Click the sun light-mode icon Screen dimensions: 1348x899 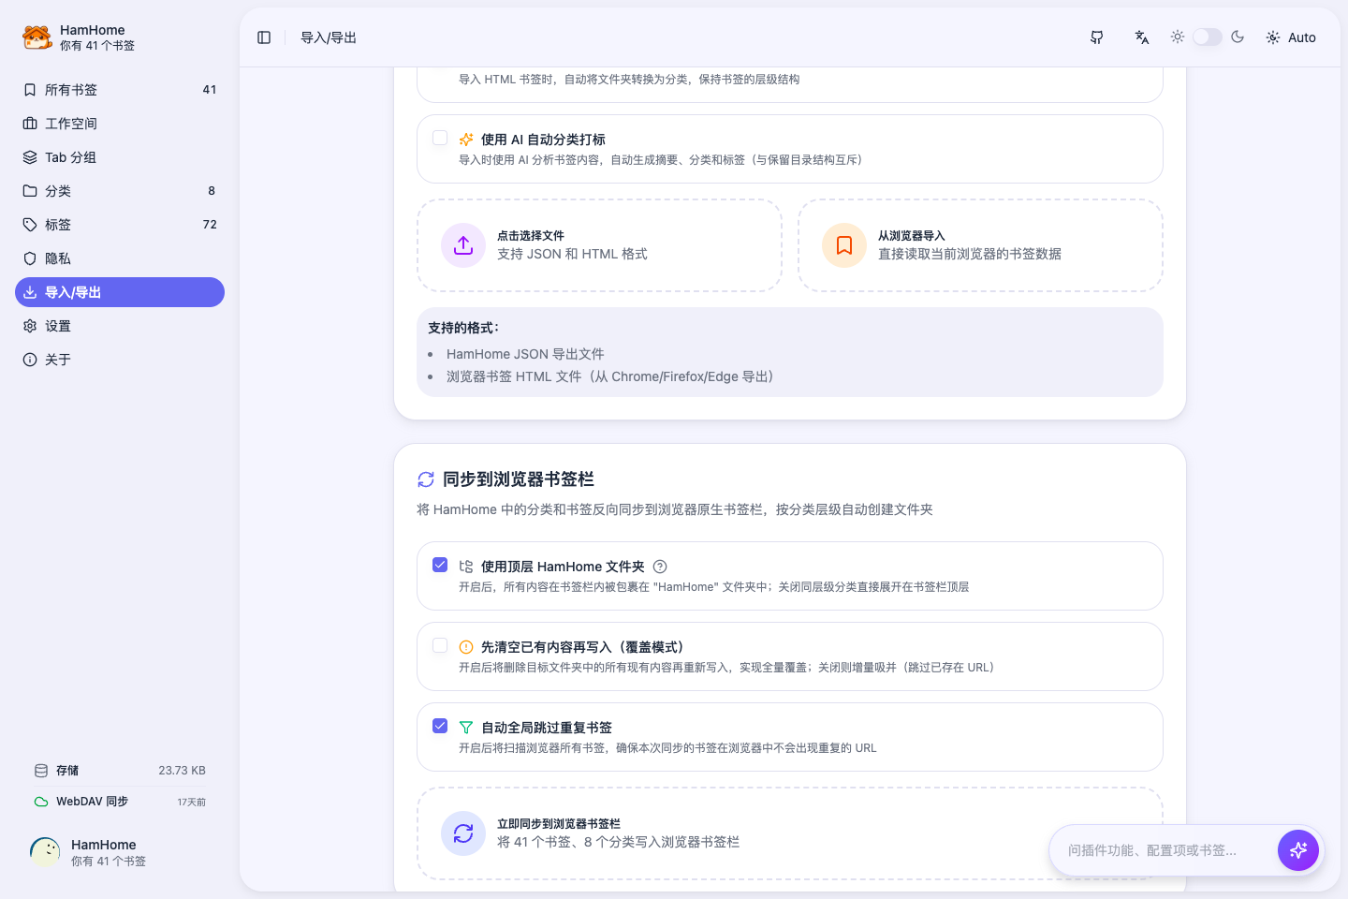click(1178, 37)
